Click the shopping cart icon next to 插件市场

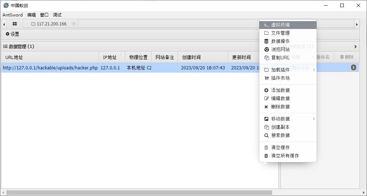click(x=266, y=78)
